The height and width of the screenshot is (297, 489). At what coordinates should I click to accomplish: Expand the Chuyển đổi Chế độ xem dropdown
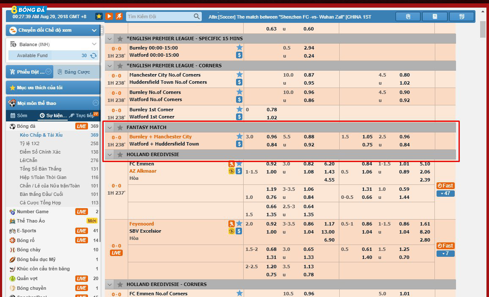coord(94,30)
